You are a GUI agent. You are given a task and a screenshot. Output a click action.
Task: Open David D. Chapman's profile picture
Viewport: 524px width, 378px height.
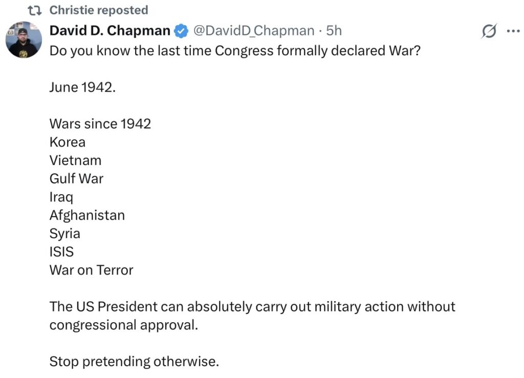point(24,39)
